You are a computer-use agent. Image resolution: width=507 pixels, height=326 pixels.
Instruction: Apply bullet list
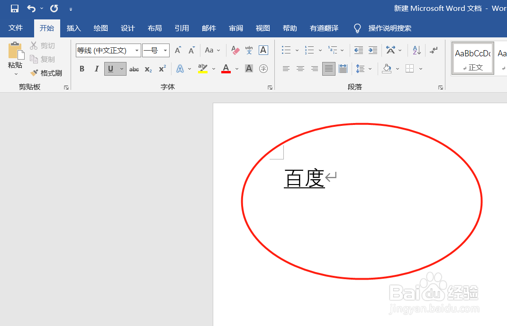point(286,50)
